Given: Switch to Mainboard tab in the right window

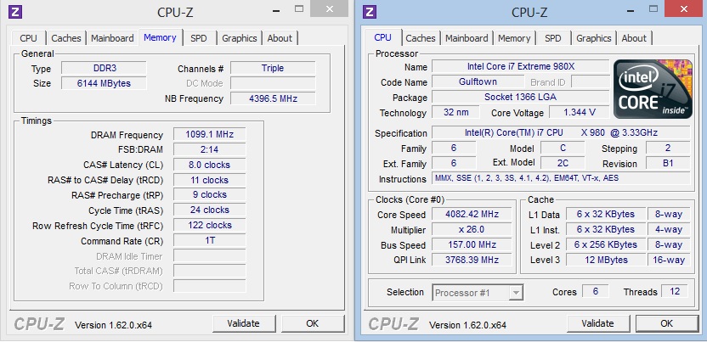Looking at the screenshot, I should [467, 38].
